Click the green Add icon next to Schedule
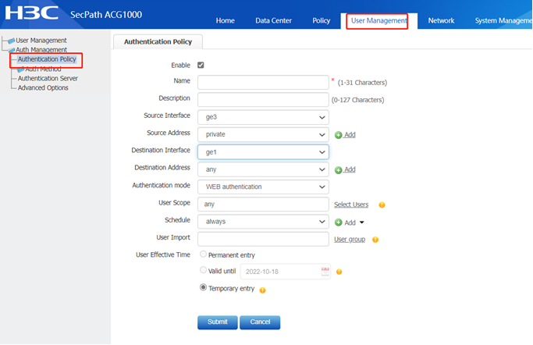The height and width of the screenshot is (345, 533). (338, 222)
